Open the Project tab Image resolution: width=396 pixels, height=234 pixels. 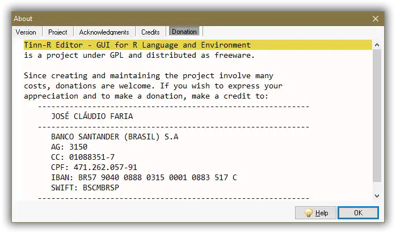(57, 32)
